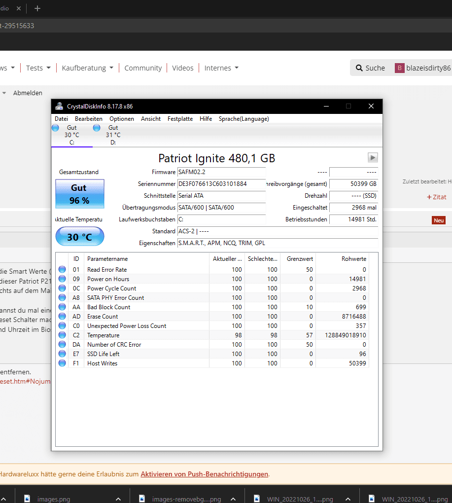This screenshot has height=503, width=452.
Task: Click the + Zitat link
Action: [437, 197]
